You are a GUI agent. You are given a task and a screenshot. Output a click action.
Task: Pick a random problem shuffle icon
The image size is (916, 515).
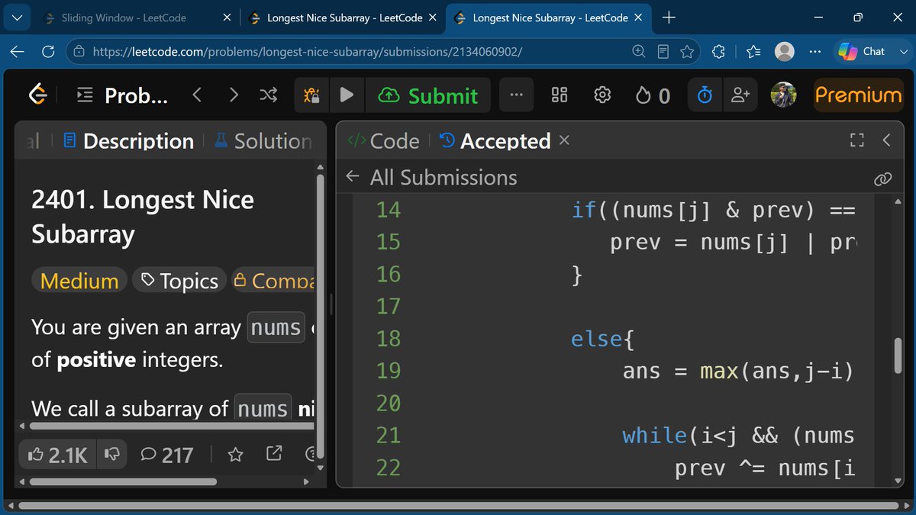pyautogui.click(x=269, y=95)
